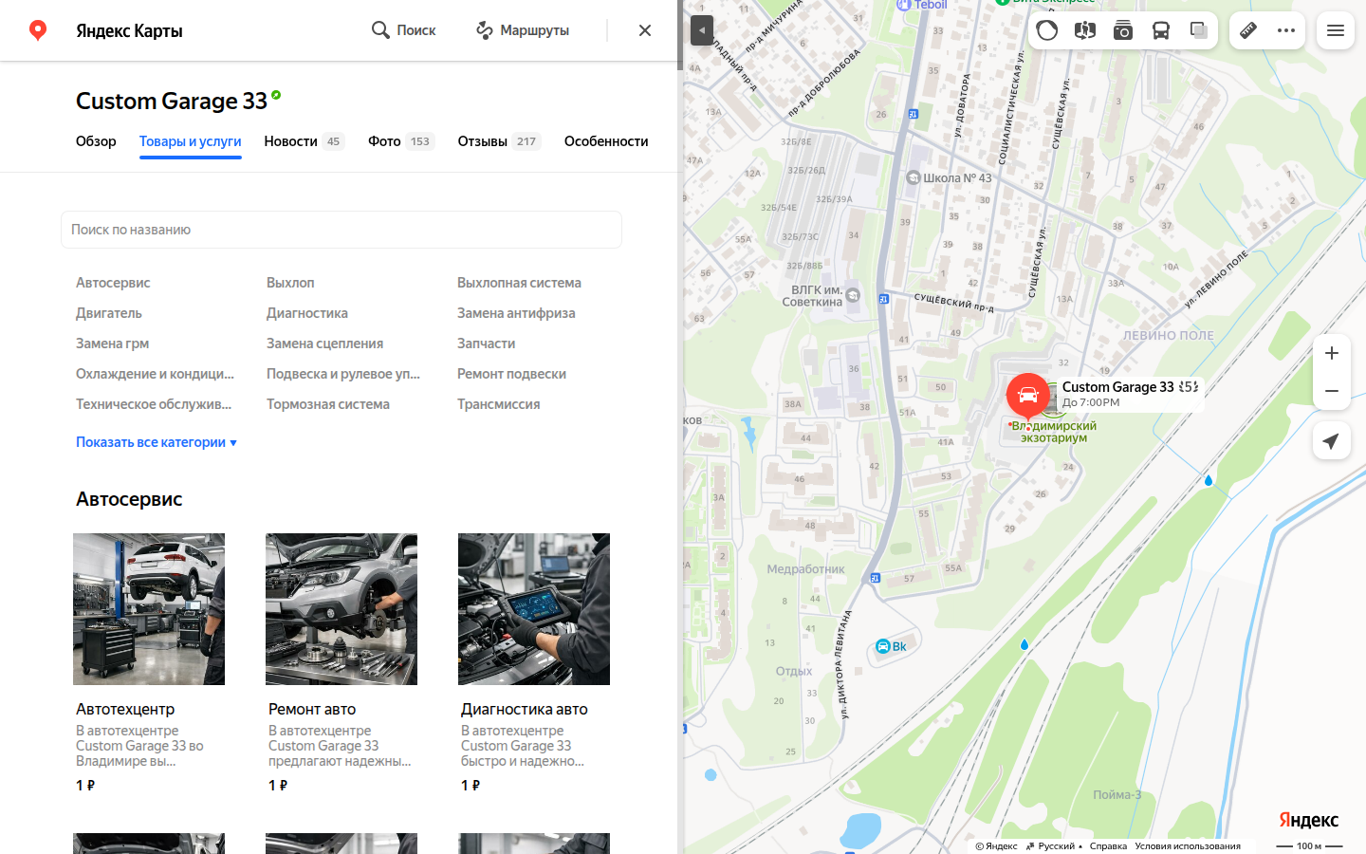Click the Ремонт авто service title
This screenshot has width=1366, height=854.
[x=312, y=709]
